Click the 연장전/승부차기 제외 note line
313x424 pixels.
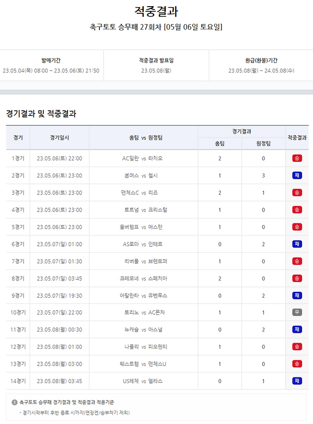pyautogui.click(x=75, y=413)
